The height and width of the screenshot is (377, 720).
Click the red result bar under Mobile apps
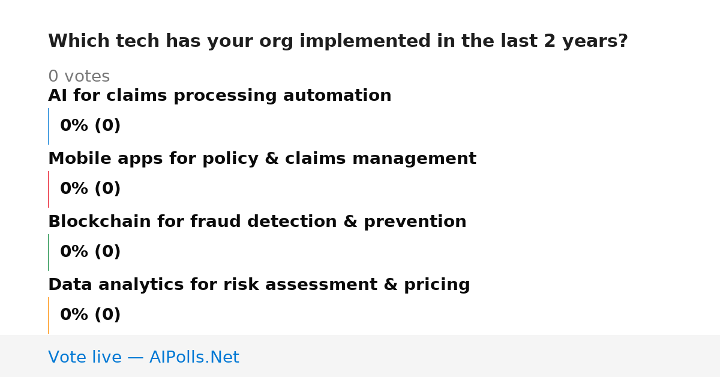tap(48, 189)
